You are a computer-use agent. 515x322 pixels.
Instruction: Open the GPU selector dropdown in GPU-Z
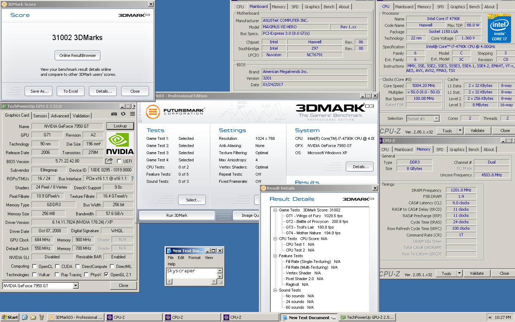[x=75, y=286]
